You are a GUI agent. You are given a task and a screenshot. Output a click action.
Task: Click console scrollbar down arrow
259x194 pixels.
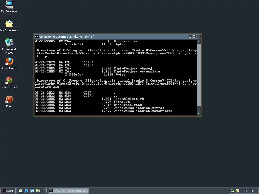(199, 113)
